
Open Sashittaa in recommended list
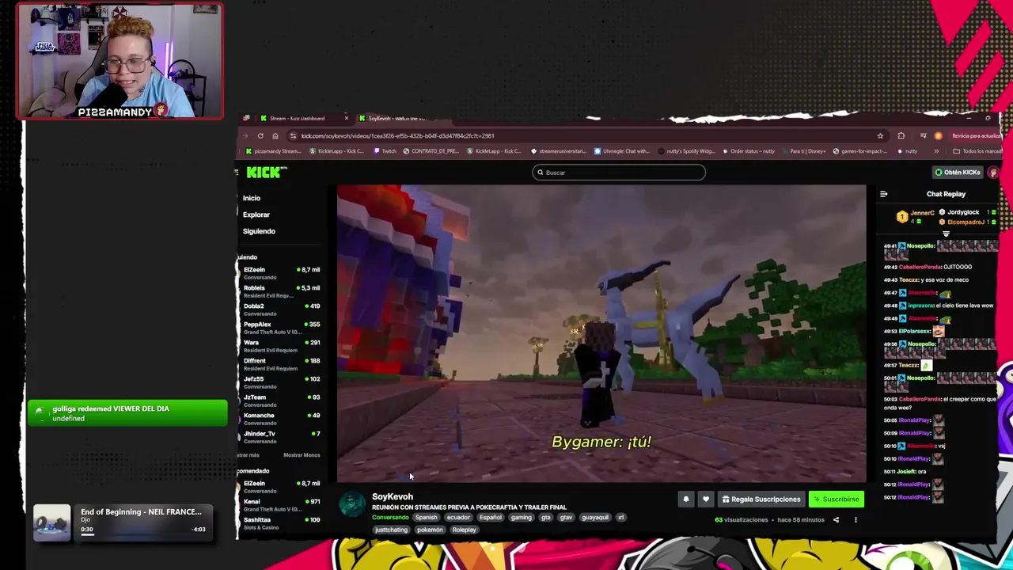[x=281, y=523]
